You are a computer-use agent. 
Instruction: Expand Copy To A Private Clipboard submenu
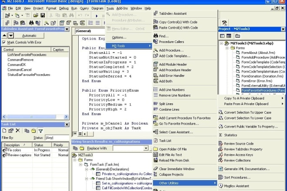click(x=282, y=98)
